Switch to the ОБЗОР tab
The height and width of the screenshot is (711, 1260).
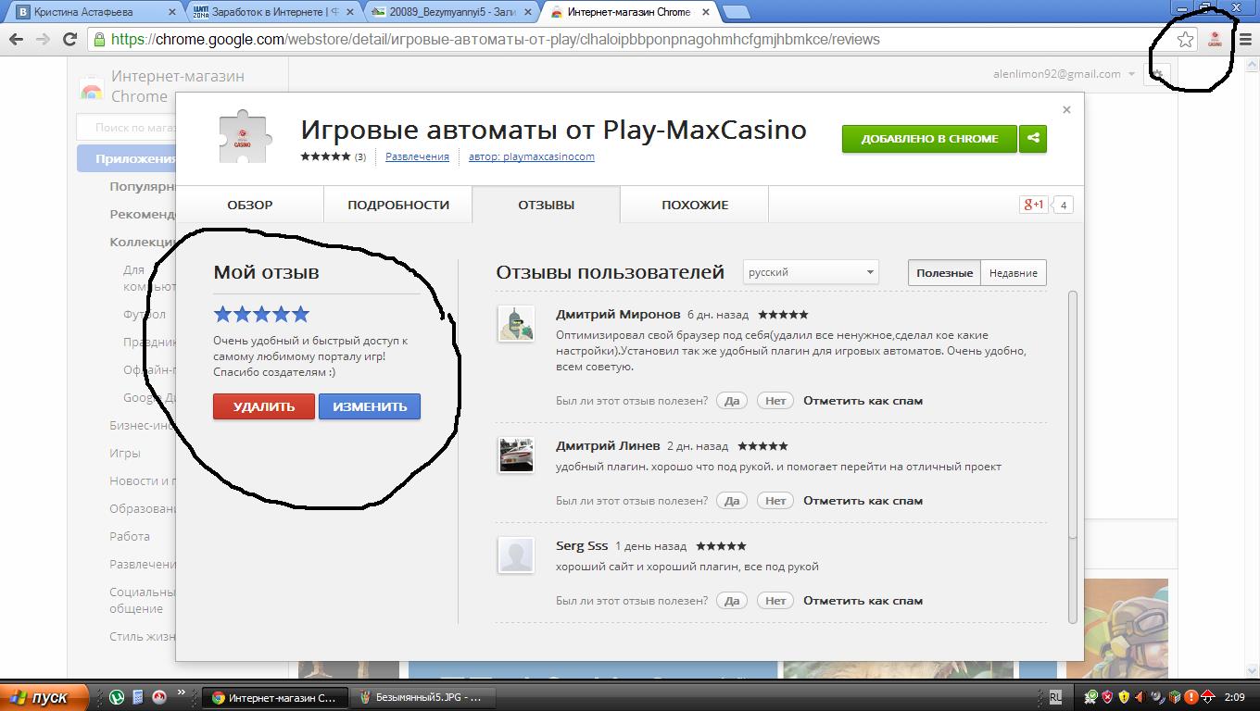tap(250, 205)
